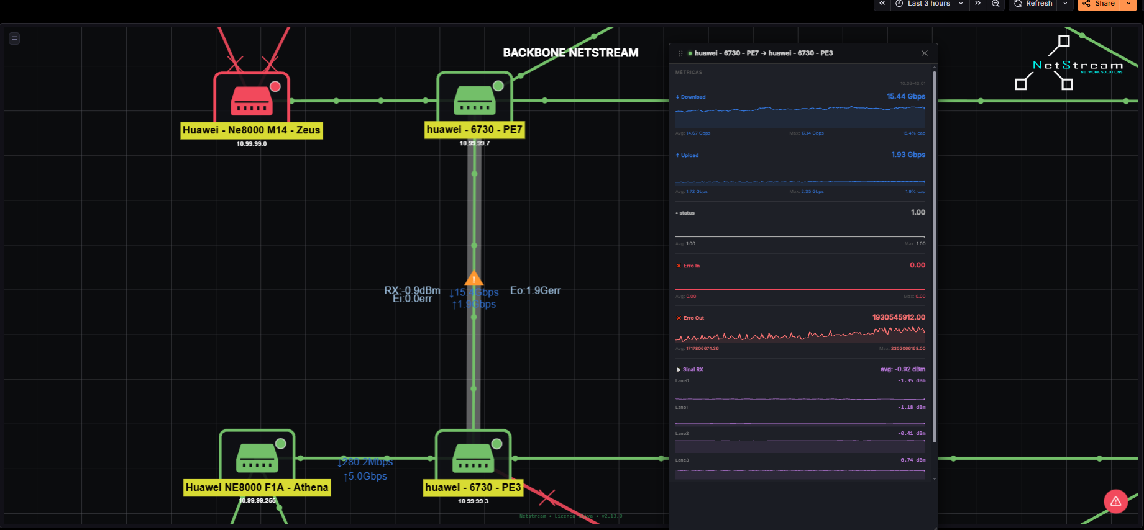Viewport: 1144px width, 530px height.
Task: Open the Last 3 hours time range picker
Action: pyautogui.click(x=930, y=4)
